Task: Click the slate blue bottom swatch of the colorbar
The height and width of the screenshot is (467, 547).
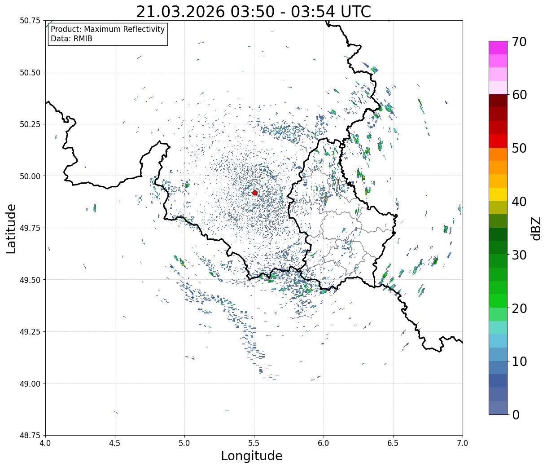Action: click(498, 408)
